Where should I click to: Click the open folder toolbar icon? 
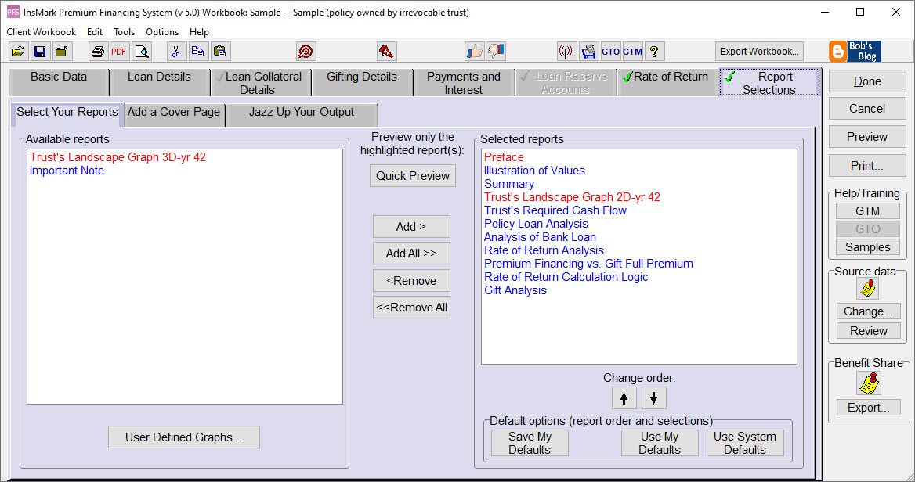point(18,52)
